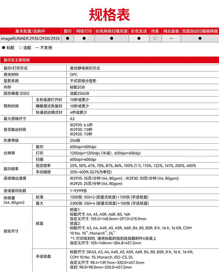Click the 双面自动扫描输稿器 column header

coord(200,31)
